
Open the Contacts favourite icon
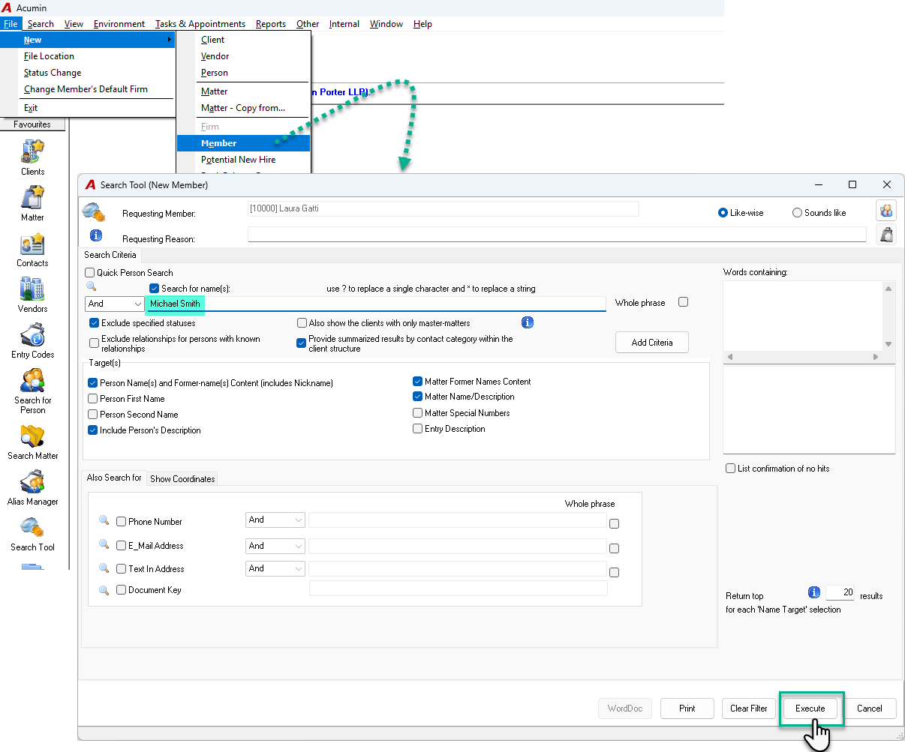33,244
